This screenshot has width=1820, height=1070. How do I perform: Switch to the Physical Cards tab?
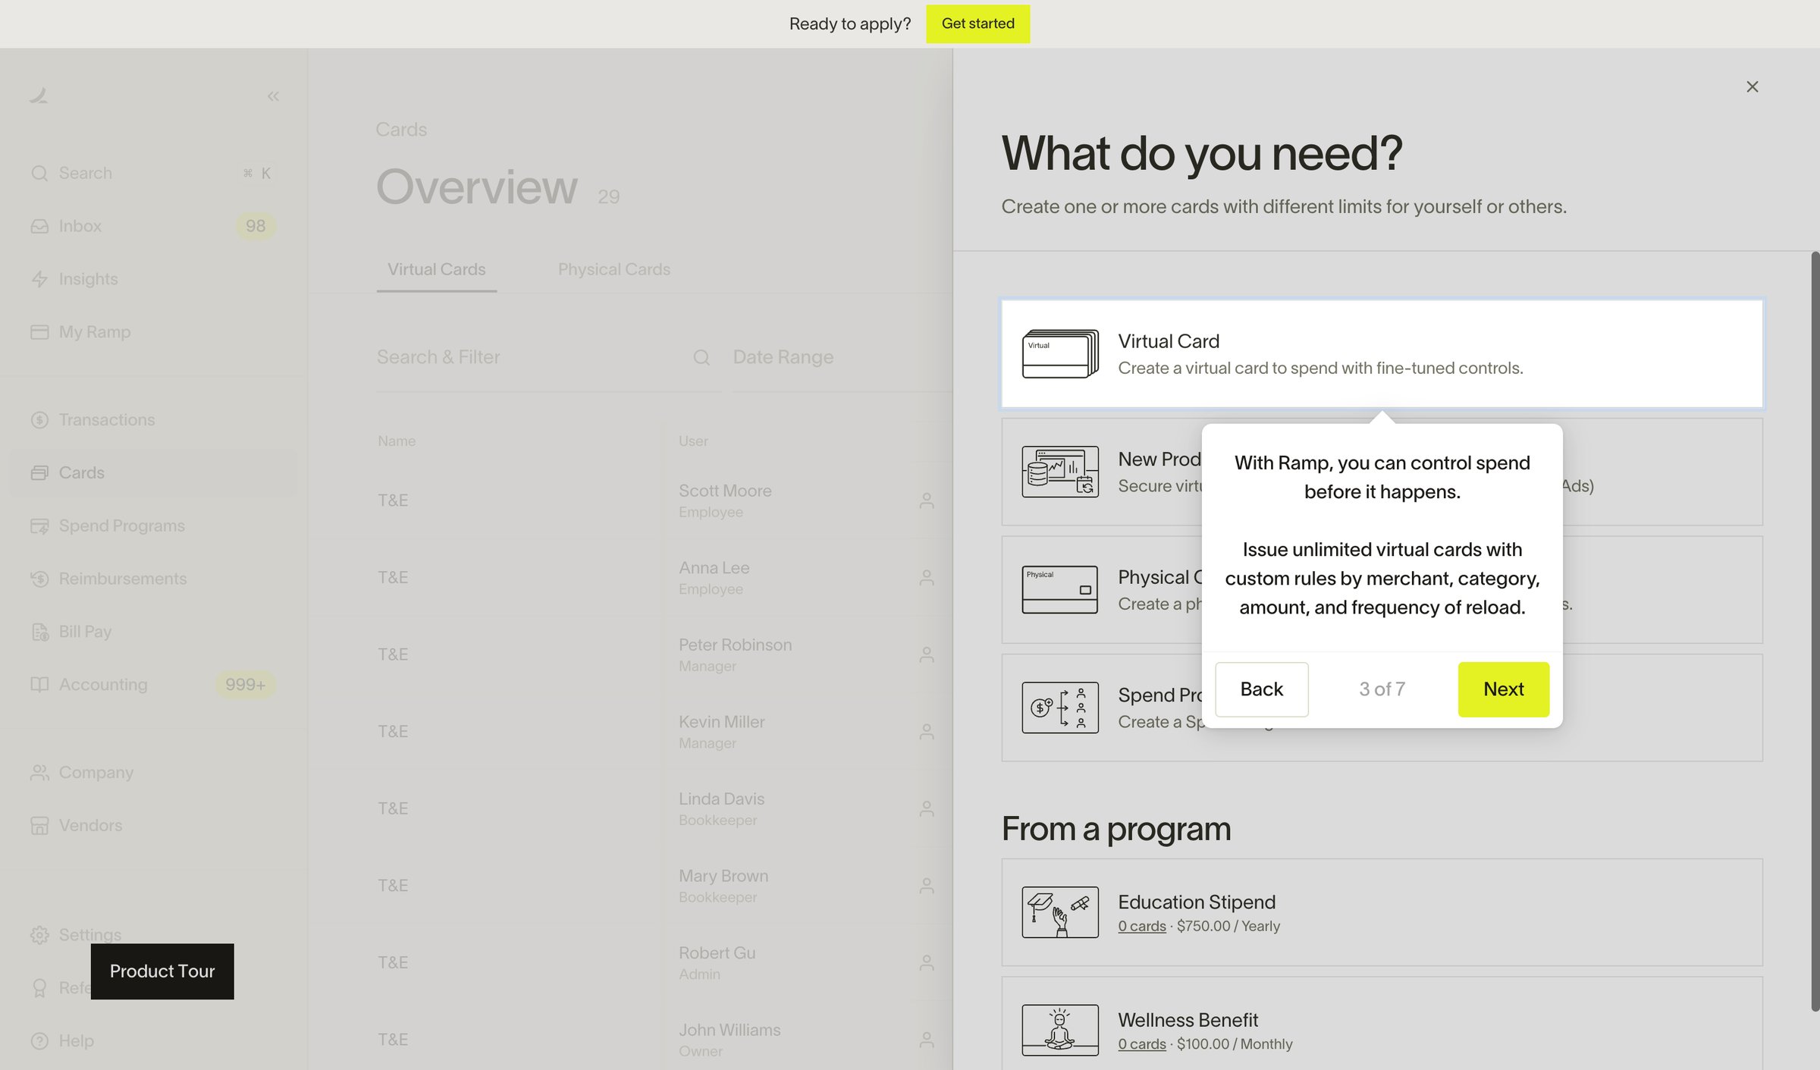(x=614, y=269)
